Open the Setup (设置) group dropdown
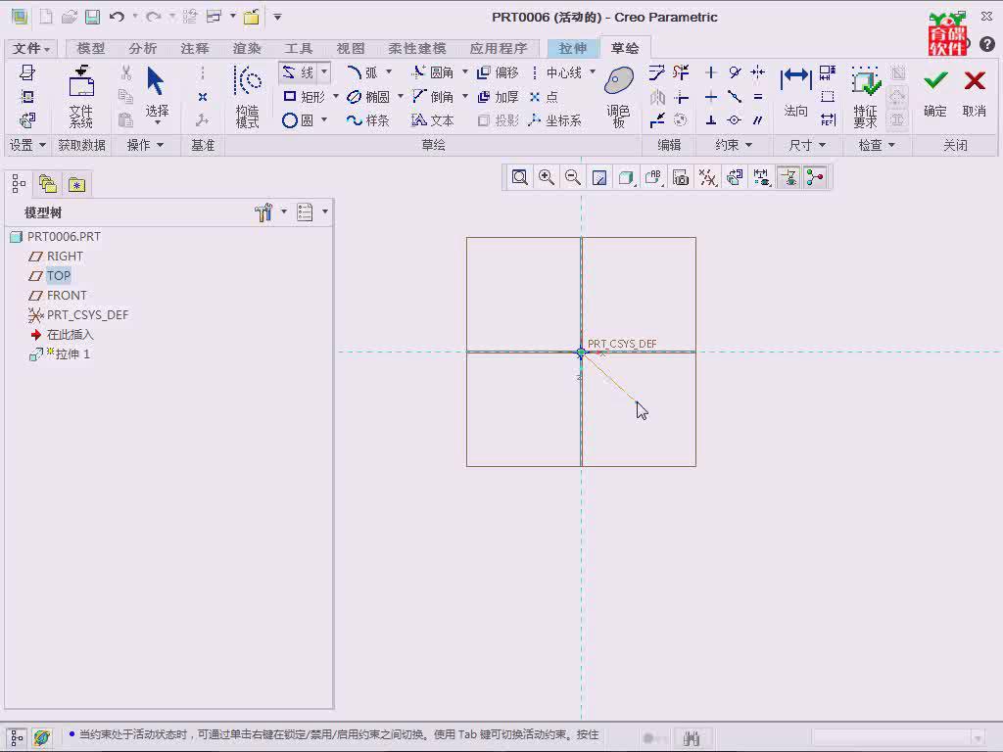The height and width of the screenshot is (752, 1003). point(26,145)
